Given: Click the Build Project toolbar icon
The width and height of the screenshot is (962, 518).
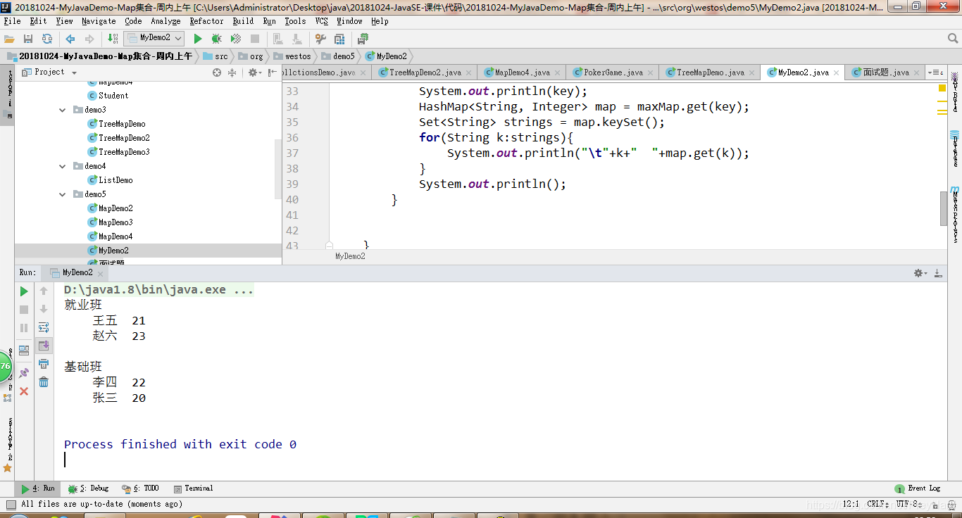Looking at the screenshot, I should click(x=113, y=39).
